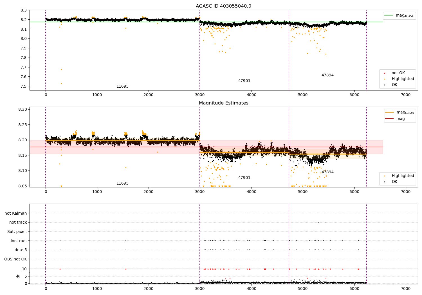
Task: Click 'OK' legend entry below Highlighted in top panel
Action: pos(391,85)
